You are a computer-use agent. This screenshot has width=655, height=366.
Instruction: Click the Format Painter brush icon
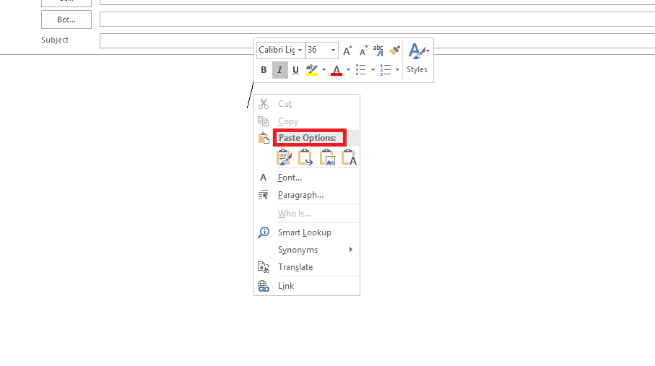point(394,51)
